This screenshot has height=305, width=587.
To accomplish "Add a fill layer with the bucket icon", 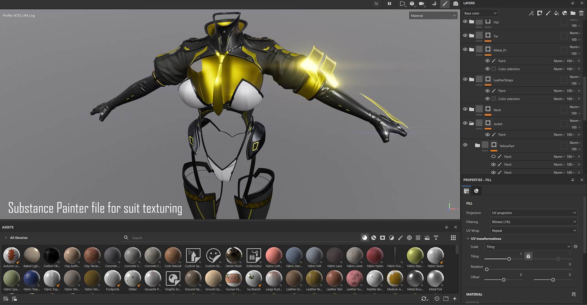I will pyautogui.click(x=556, y=13).
